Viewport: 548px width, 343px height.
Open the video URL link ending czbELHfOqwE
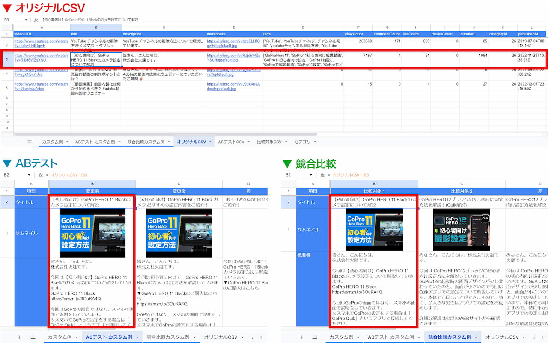41,44
